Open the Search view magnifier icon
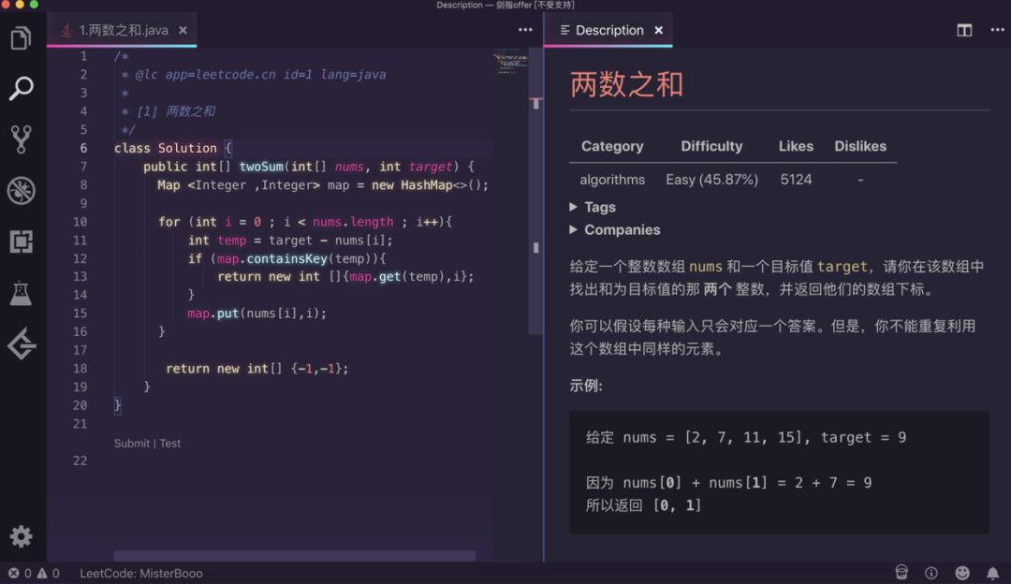Screen dimensions: 1011x584 [22, 88]
